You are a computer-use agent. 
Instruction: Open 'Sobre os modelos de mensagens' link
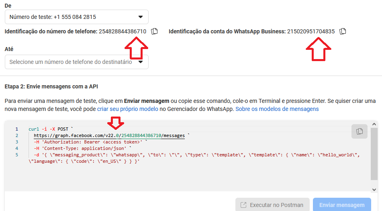click(x=277, y=109)
